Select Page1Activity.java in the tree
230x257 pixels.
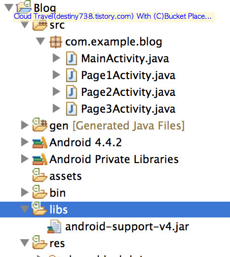click(x=128, y=76)
